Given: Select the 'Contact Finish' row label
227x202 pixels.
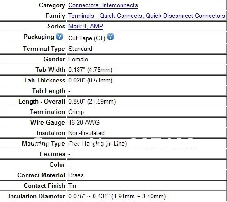Looking at the screenshot, I should [x=44, y=186].
